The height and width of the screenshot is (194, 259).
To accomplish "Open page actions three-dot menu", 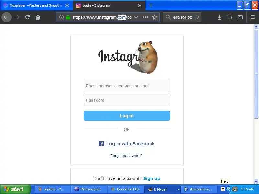I will (x=145, y=17).
